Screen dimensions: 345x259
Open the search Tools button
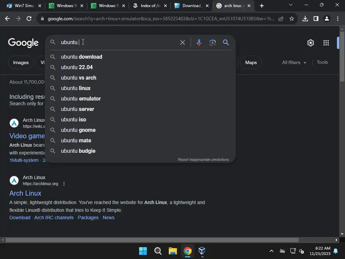pyautogui.click(x=322, y=62)
